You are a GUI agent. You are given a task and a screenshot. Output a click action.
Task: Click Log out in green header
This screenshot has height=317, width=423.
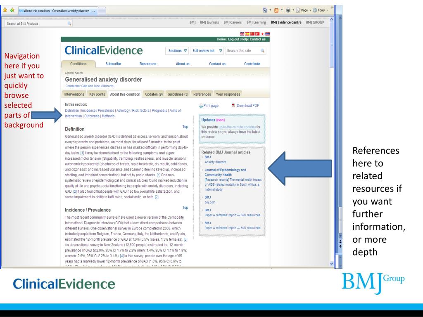pos(233,39)
